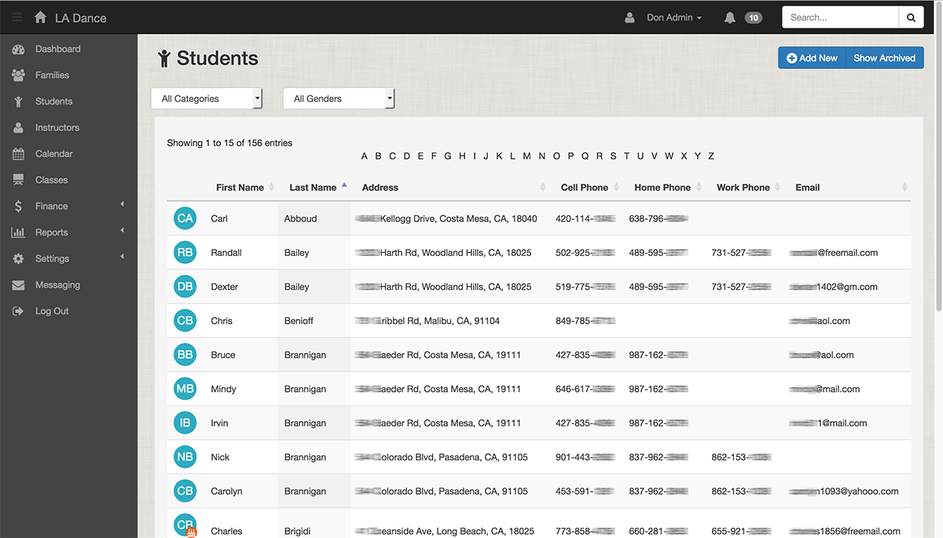Open the All Genders dropdown
The image size is (943, 538).
[x=339, y=98]
